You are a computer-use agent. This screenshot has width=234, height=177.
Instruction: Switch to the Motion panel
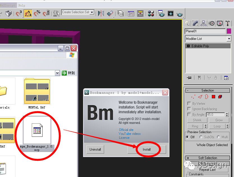click(212, 24)
